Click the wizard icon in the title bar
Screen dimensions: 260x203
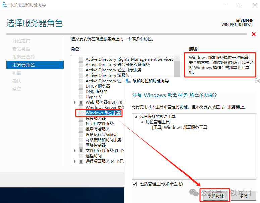point(5,5)
